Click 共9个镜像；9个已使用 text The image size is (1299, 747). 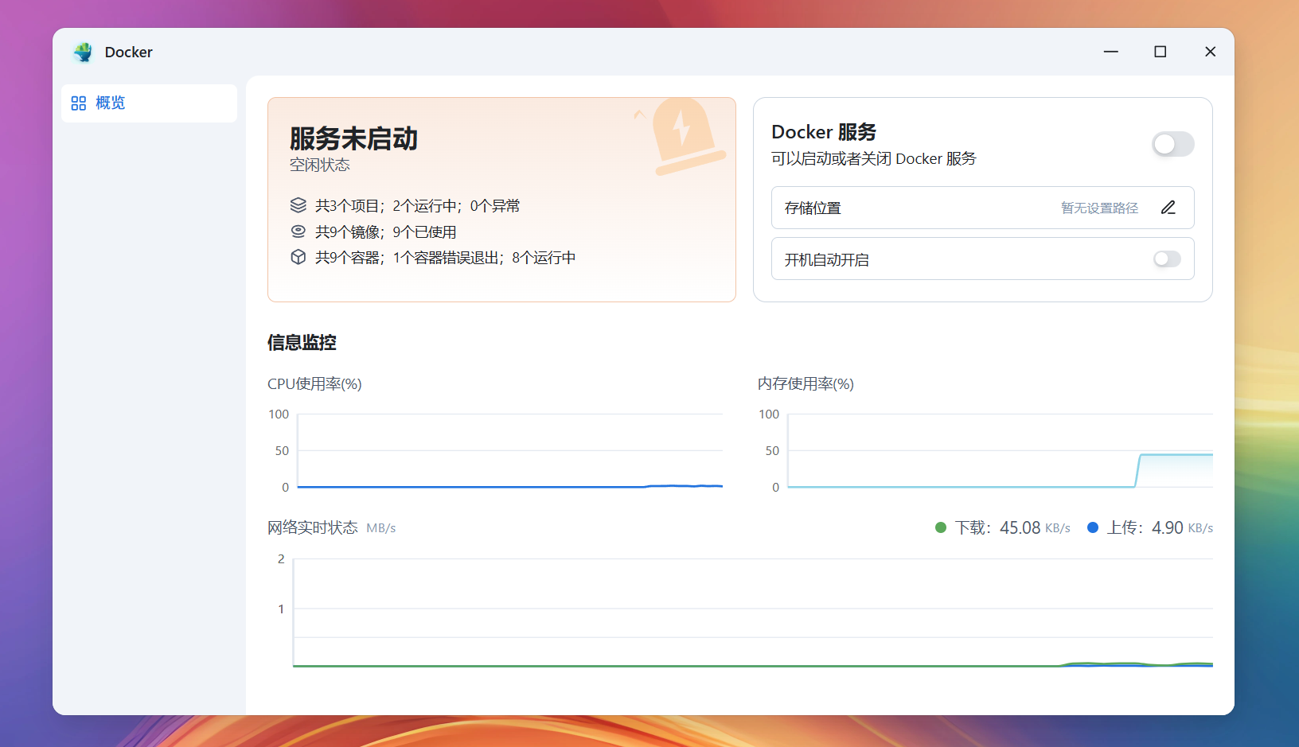pos(386,231)
